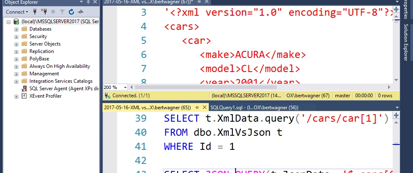413x173 pixels.
Task: Expand the XEvent Profiler node
Action: click(x=16, y=96)
